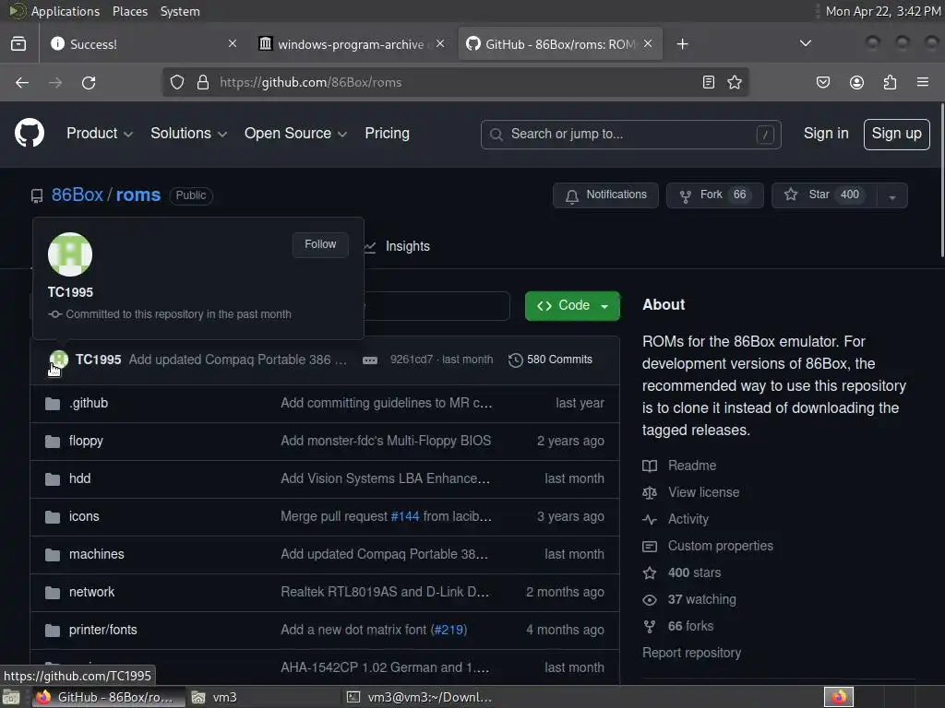Open the Star lists dropdown arrow
This screenshot has height=708, width=945.
(x=892, y=195)
